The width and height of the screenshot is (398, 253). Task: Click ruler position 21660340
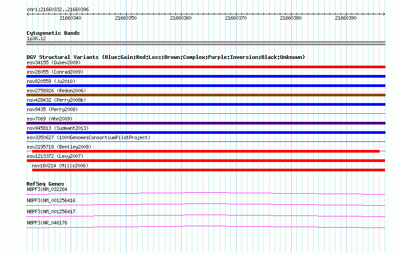pyautogui.click(x=70, y=18)
